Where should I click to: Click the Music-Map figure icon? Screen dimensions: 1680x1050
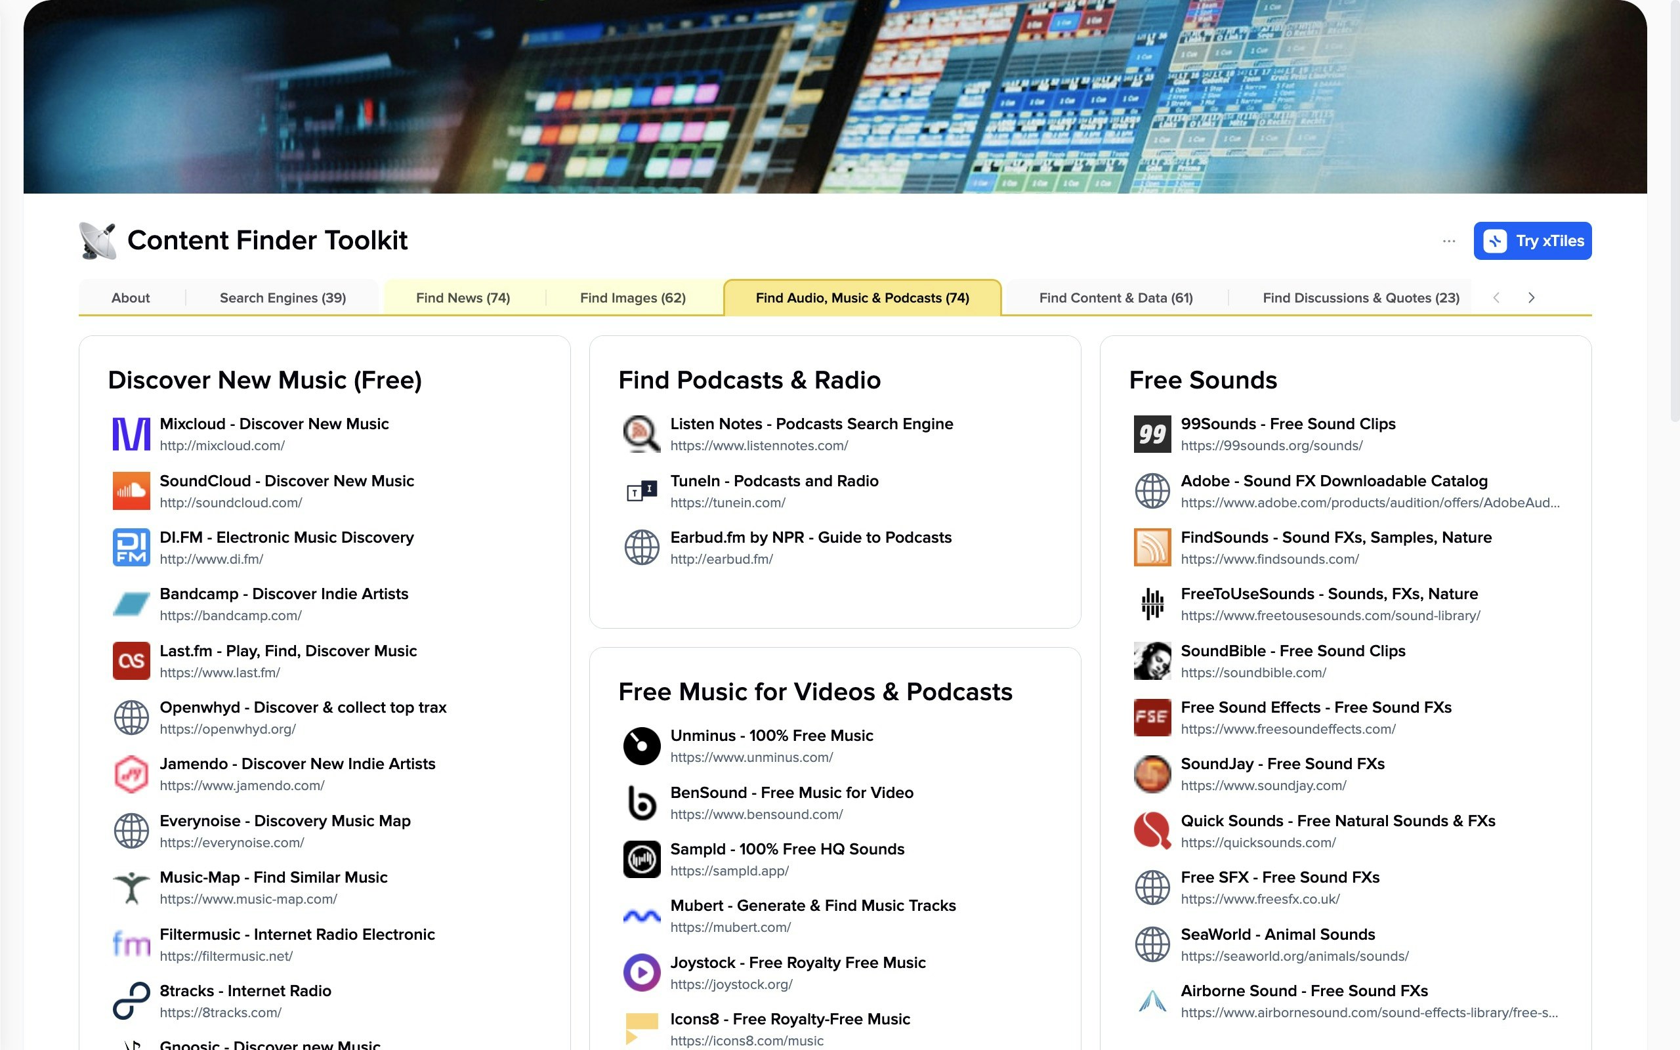(x=131, y=887)
